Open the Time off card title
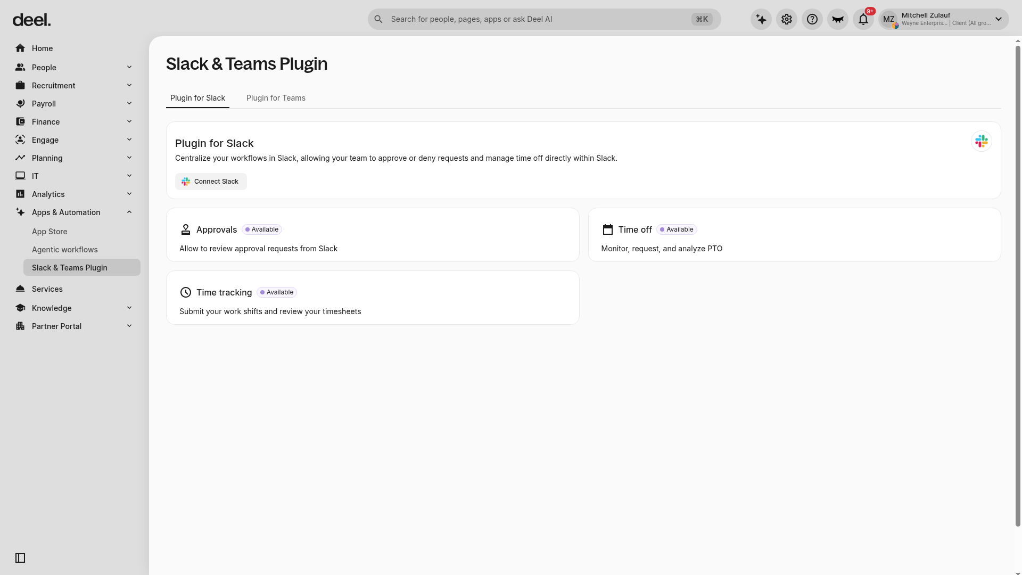This screenshot has height=575, width=1022. pos(635,229)
